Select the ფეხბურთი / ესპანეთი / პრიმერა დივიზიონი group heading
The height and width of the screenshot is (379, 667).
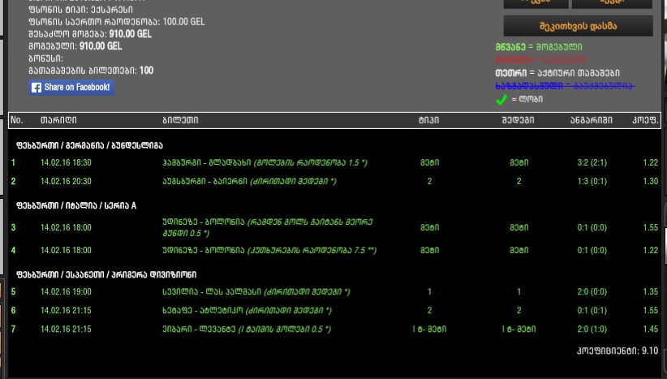[x=106, y=275]
